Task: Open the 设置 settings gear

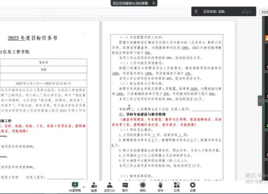Action: coord(192,187)
